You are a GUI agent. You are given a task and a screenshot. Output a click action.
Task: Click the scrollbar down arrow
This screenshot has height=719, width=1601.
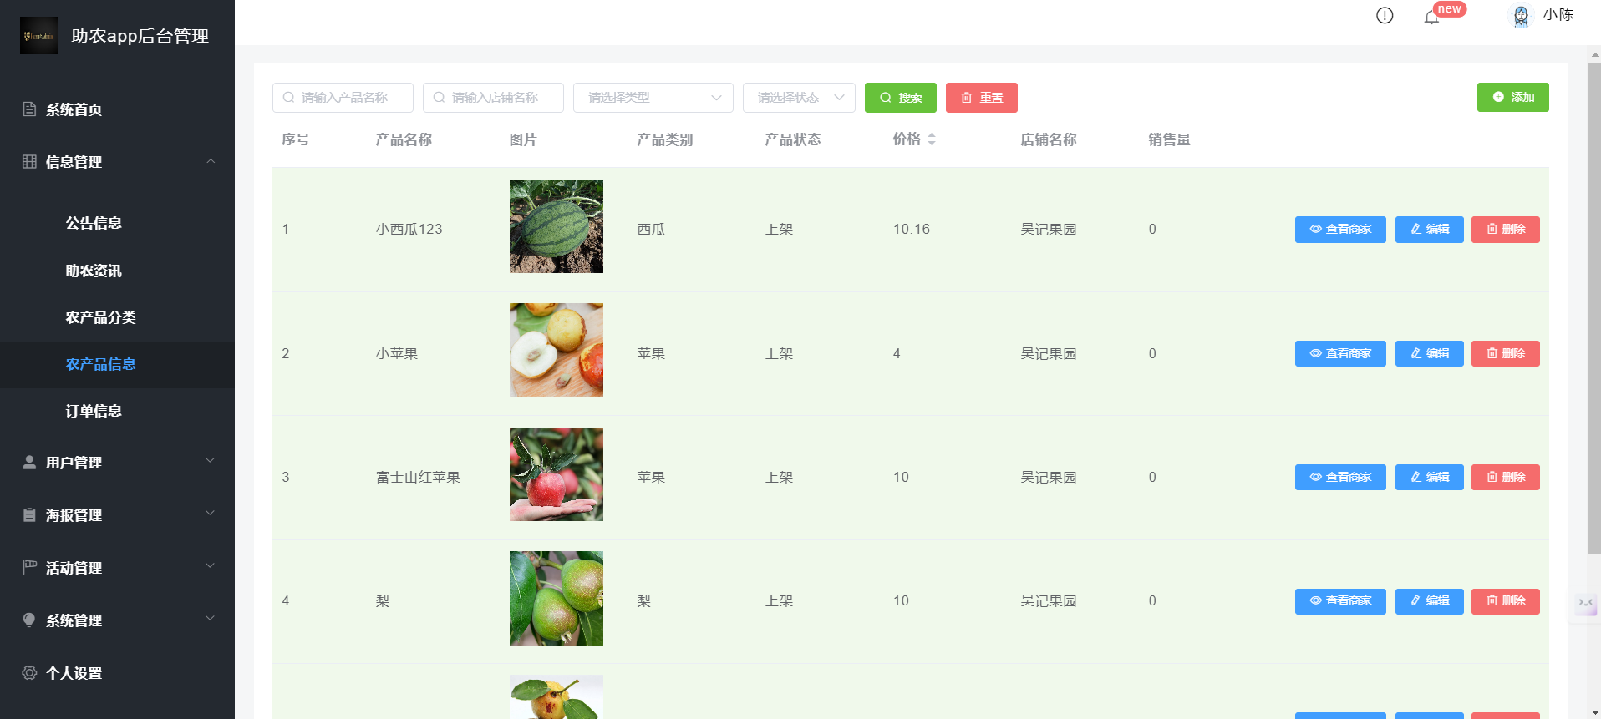(x=1594, y=712)
